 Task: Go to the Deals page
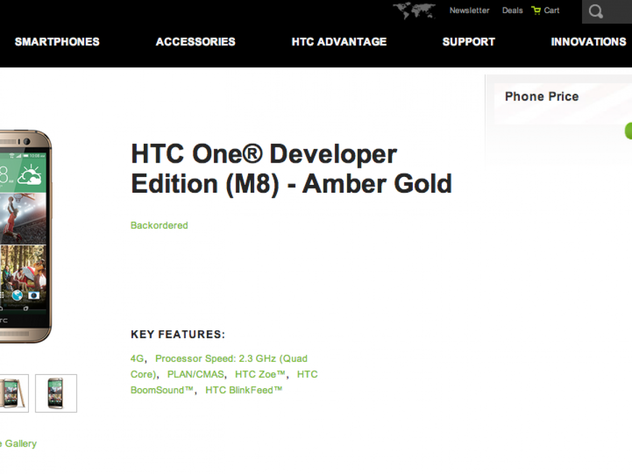(x=512, y=11)
